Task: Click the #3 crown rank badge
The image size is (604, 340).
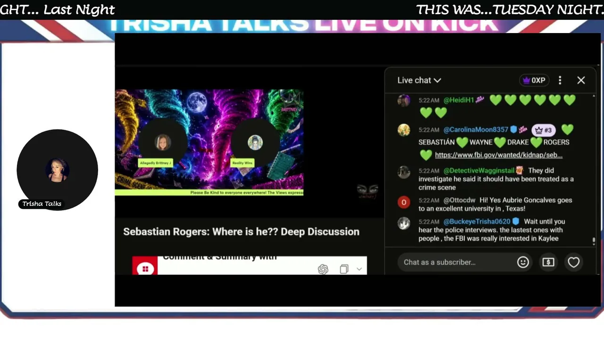Action: (543, 130)
